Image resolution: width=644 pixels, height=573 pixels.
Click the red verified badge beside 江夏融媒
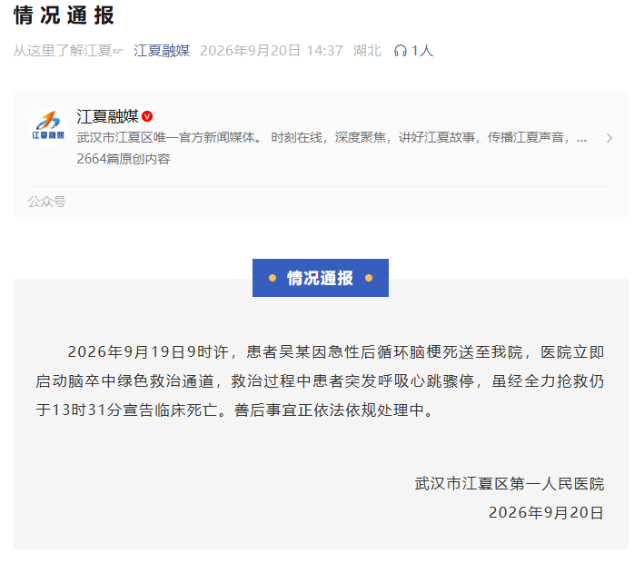point(147,116)
